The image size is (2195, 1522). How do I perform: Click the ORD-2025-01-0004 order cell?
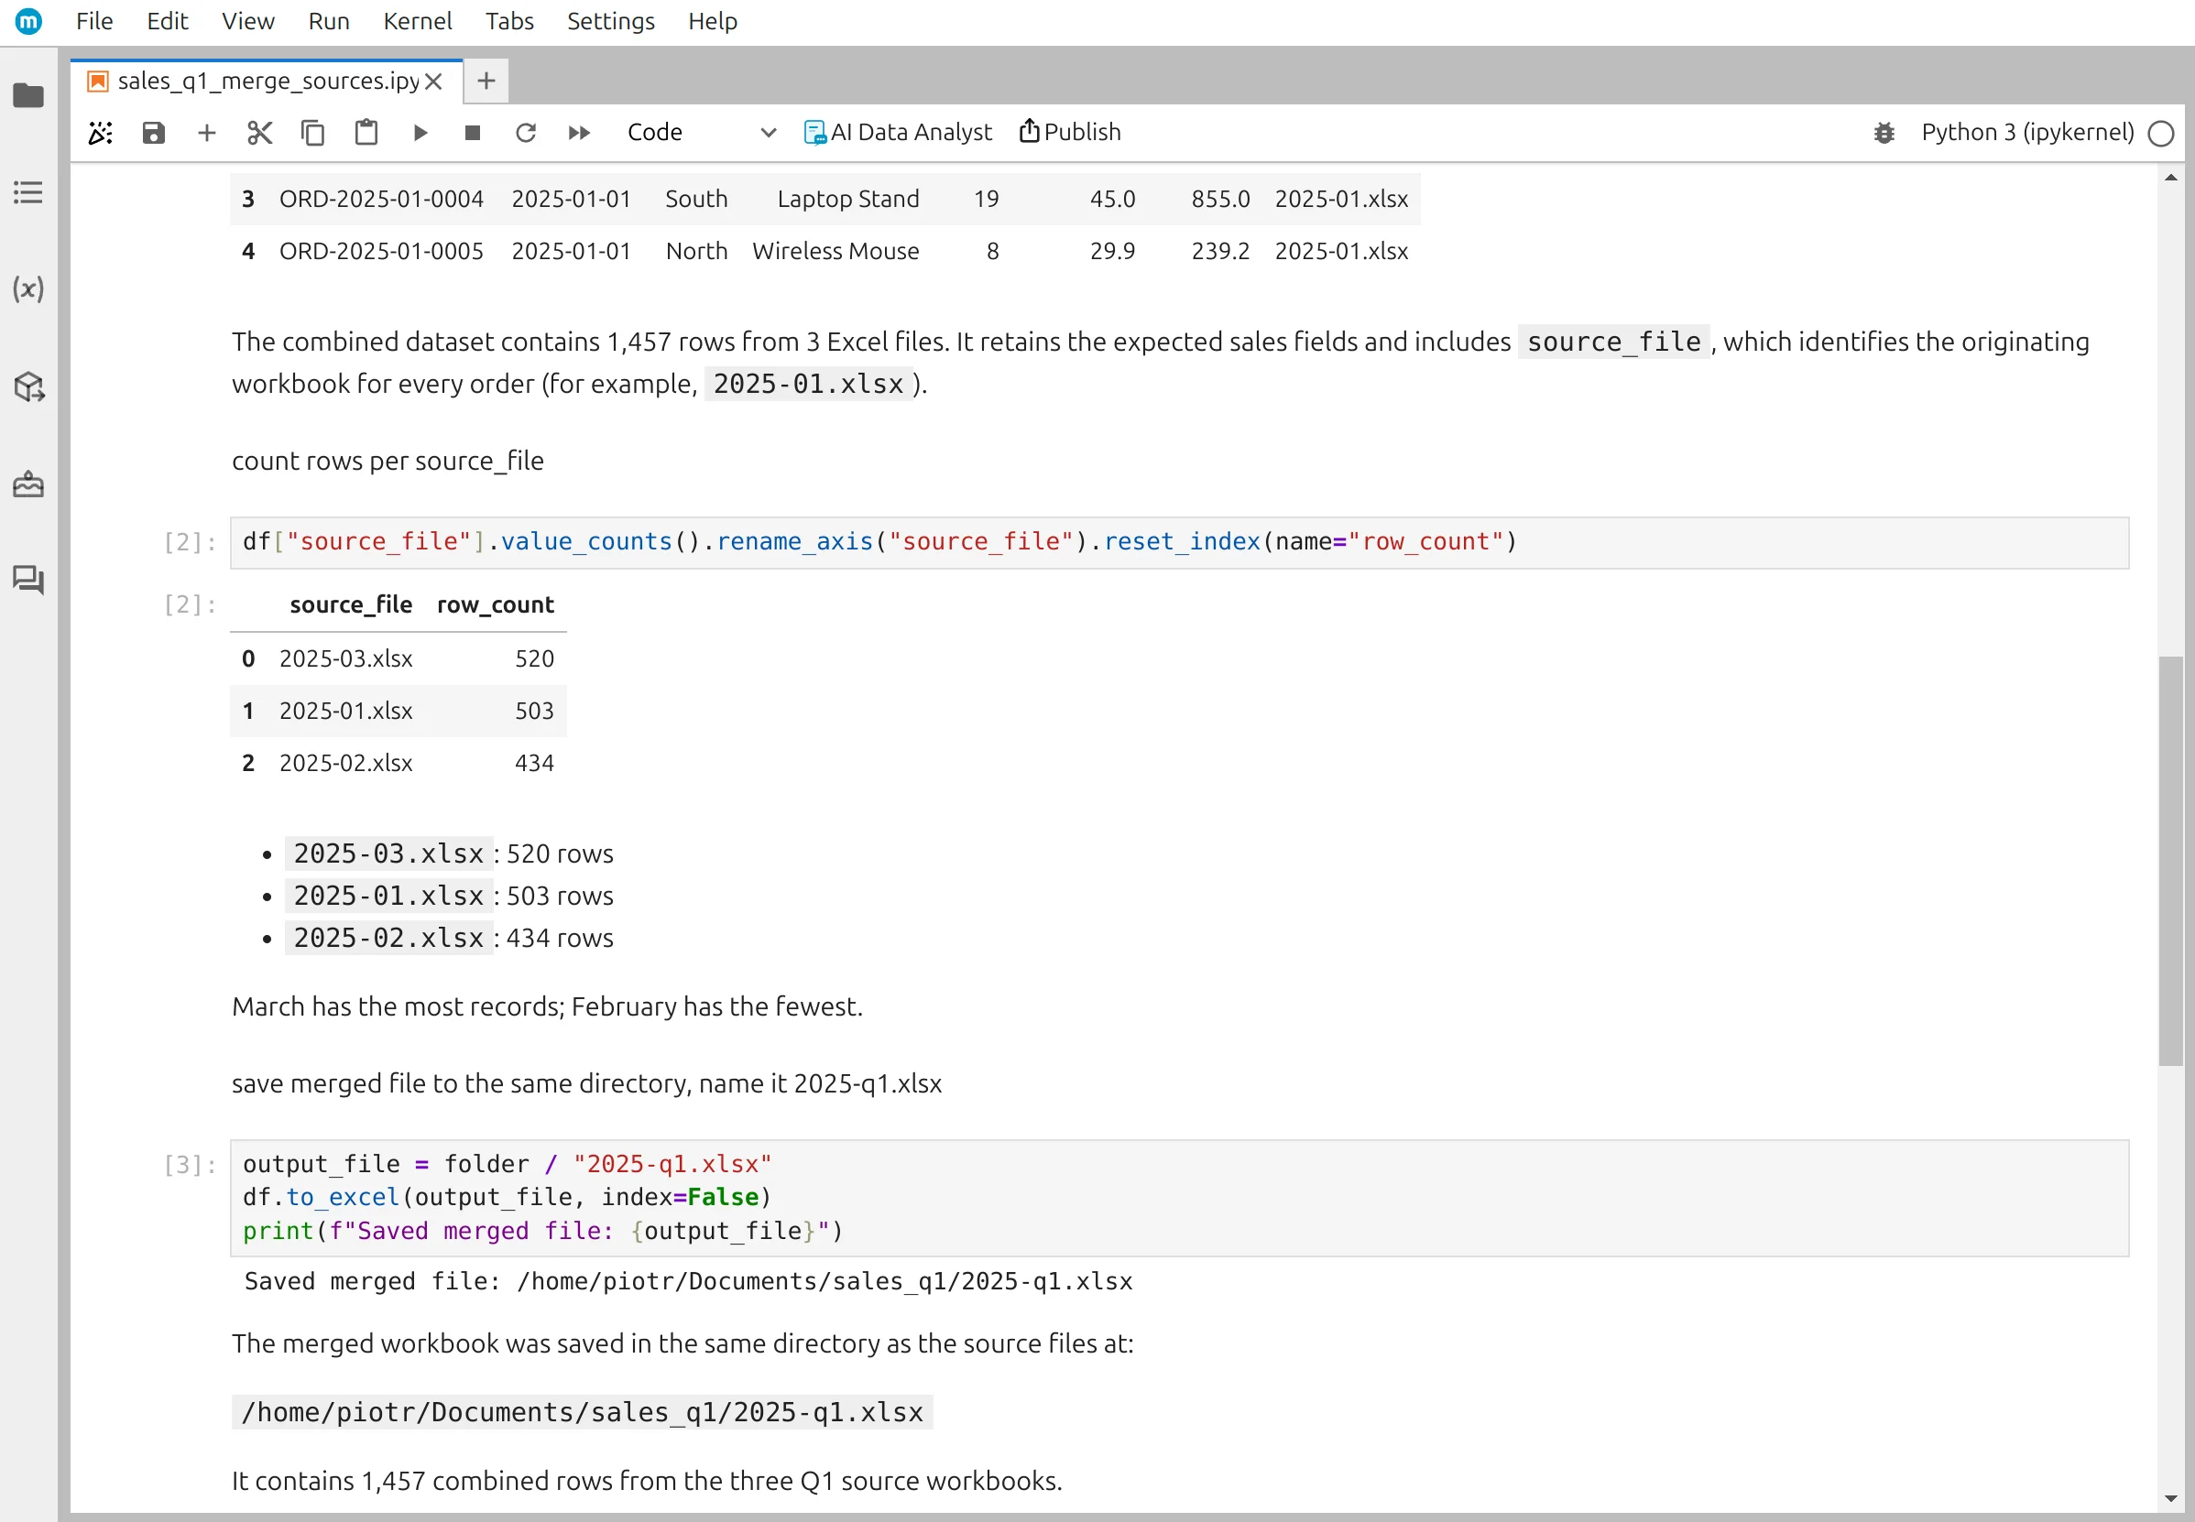point(382,199)
